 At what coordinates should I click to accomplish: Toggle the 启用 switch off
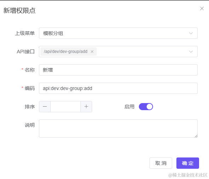[x=146, y=107]
